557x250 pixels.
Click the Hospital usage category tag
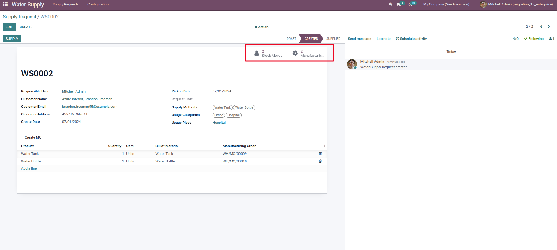233,115
